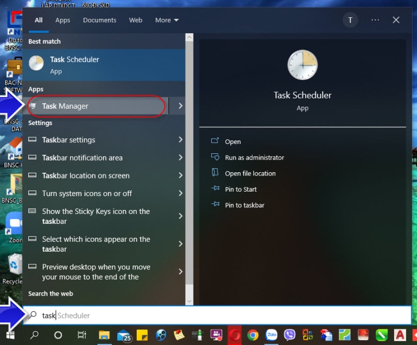
Task: Click the Task Scheduler best match icon
Action: [x=36, y=63]
